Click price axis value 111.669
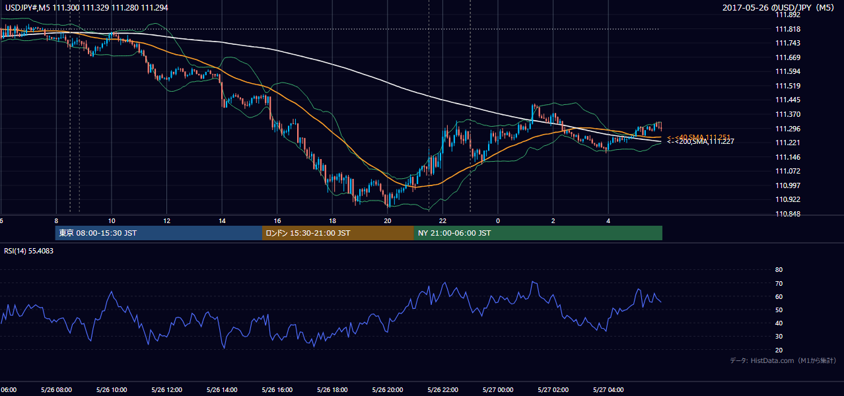The image size is (844, 396). pos(787,57)
